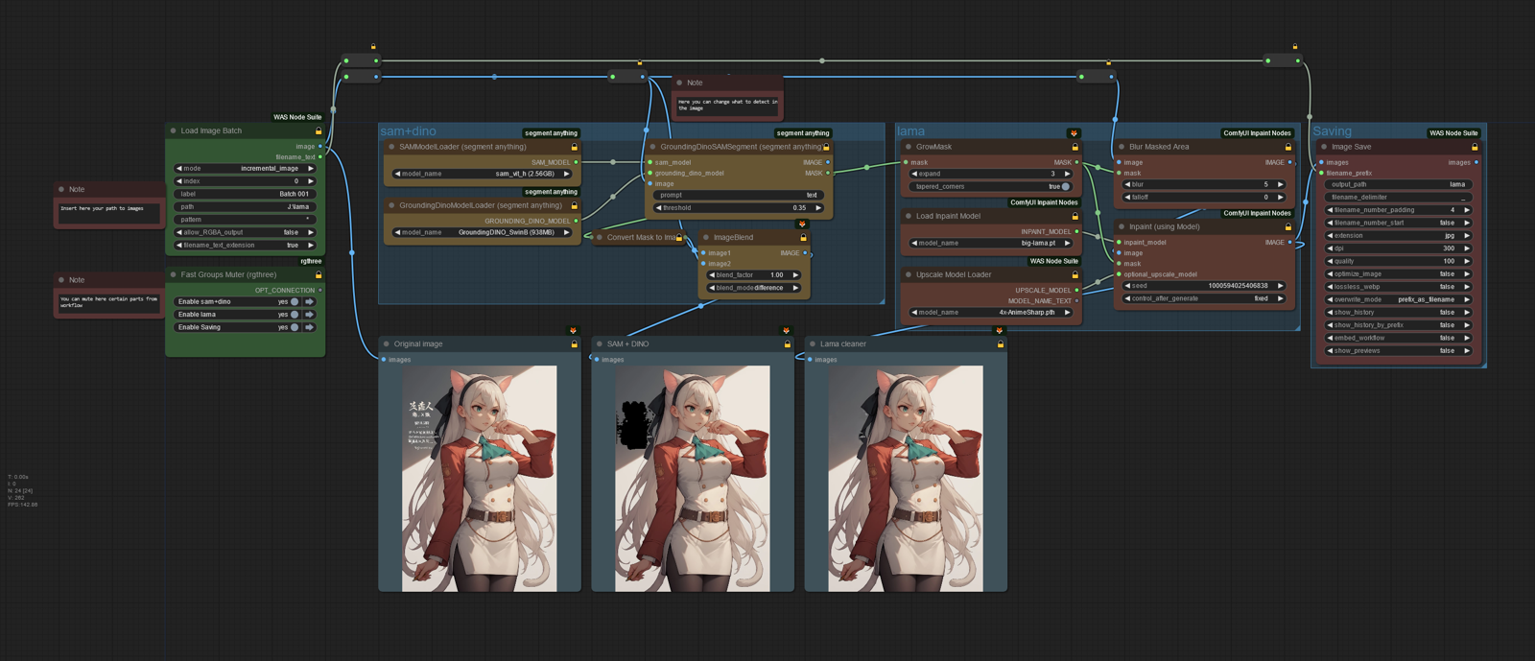Toggle Enable lama switch
This screenshot has width=1535, height=661.
295,315
